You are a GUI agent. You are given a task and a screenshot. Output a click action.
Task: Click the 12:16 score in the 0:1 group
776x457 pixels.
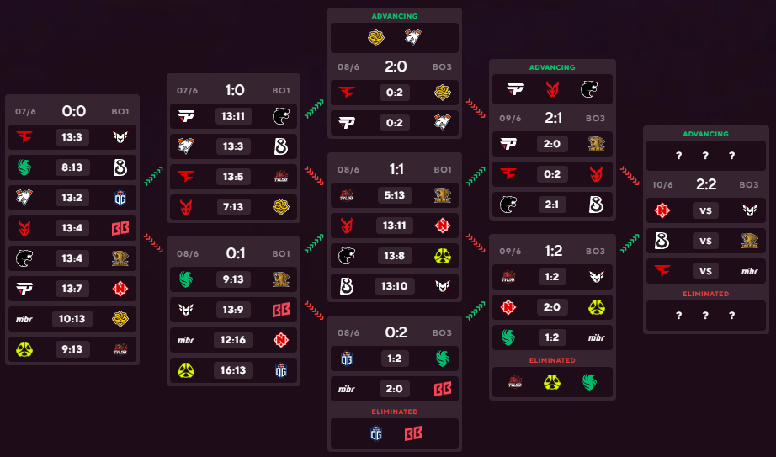coord(233,340)
